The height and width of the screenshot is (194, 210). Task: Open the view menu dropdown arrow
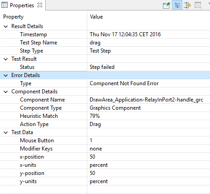(x=209, y=3)
